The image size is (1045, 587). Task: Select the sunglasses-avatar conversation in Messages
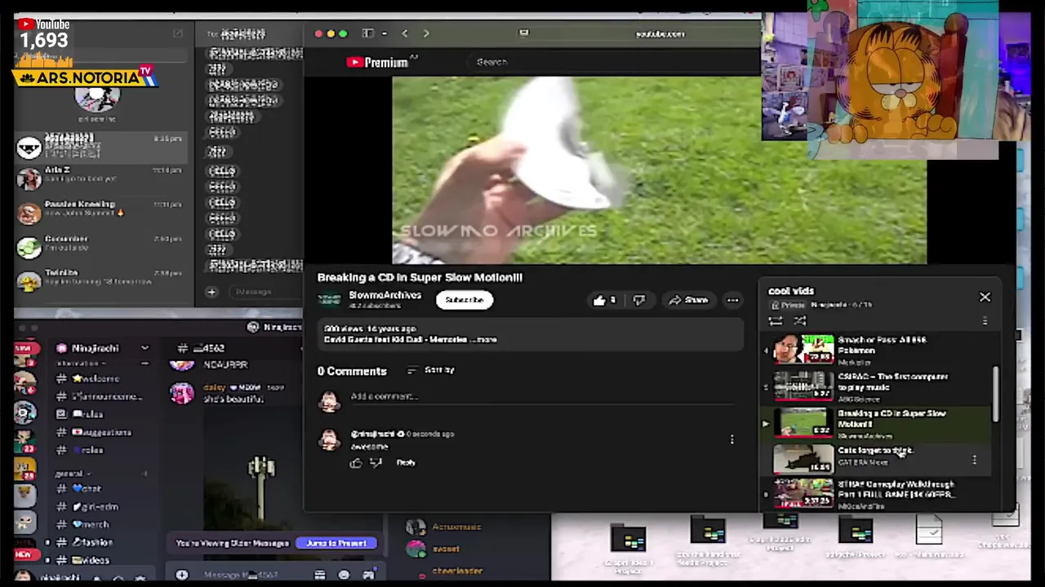(x=101, y=146)
